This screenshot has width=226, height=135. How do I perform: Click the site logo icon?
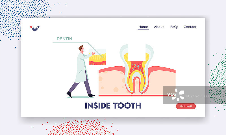tap(35, 28)
